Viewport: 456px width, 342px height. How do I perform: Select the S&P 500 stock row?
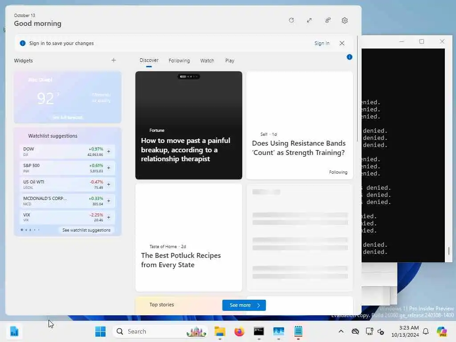pos(68,168)
